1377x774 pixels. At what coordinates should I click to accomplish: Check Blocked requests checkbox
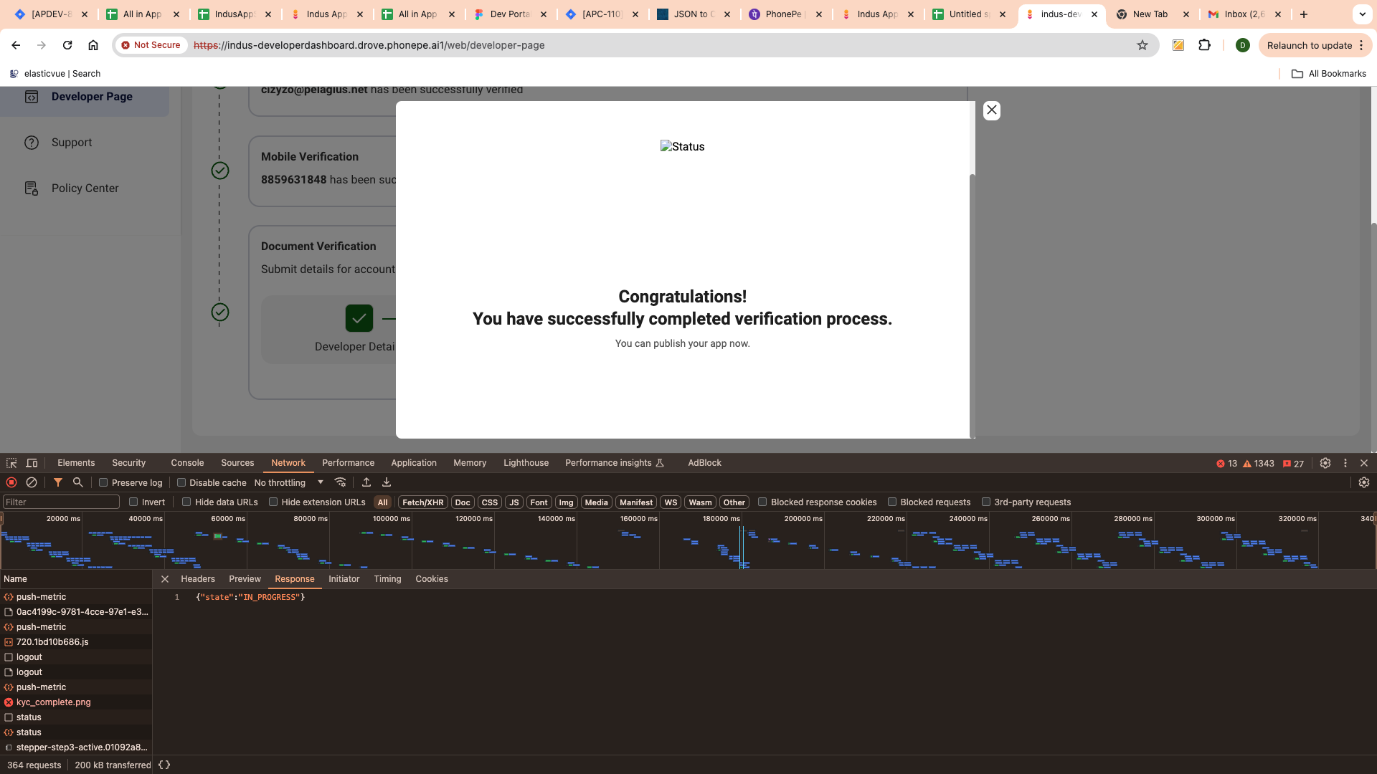click(x=892, y=502)
